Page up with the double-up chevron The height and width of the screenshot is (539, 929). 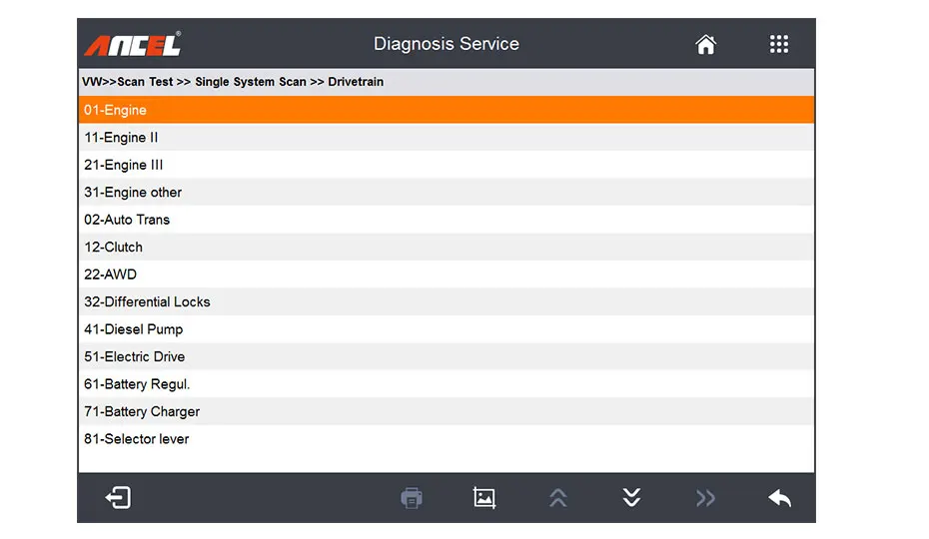[x=558, y=497]
